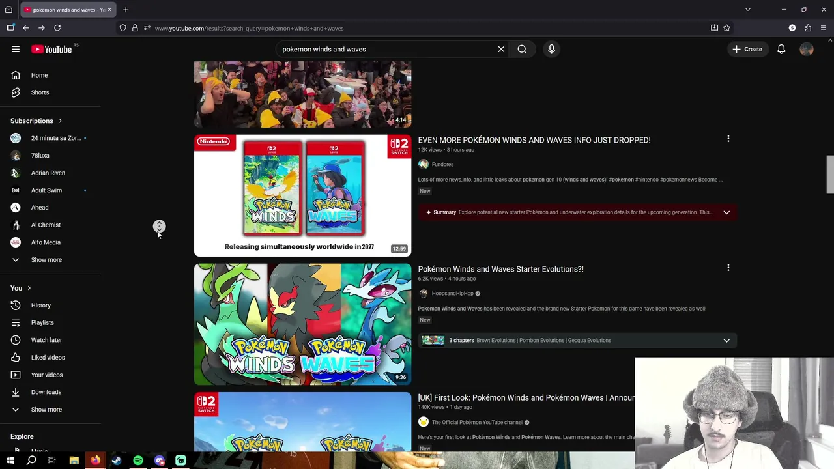This screenshot has width=834, height=469.
Task: Open account avatar menu
Action: tap(807, 49)
